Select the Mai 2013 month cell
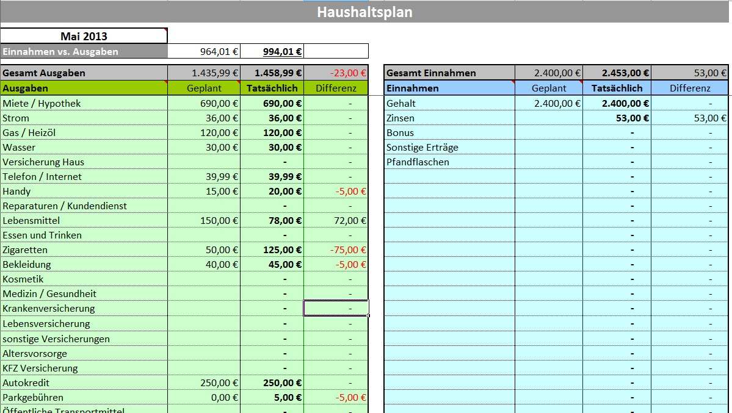732x413 pixels. click(84, 36)
